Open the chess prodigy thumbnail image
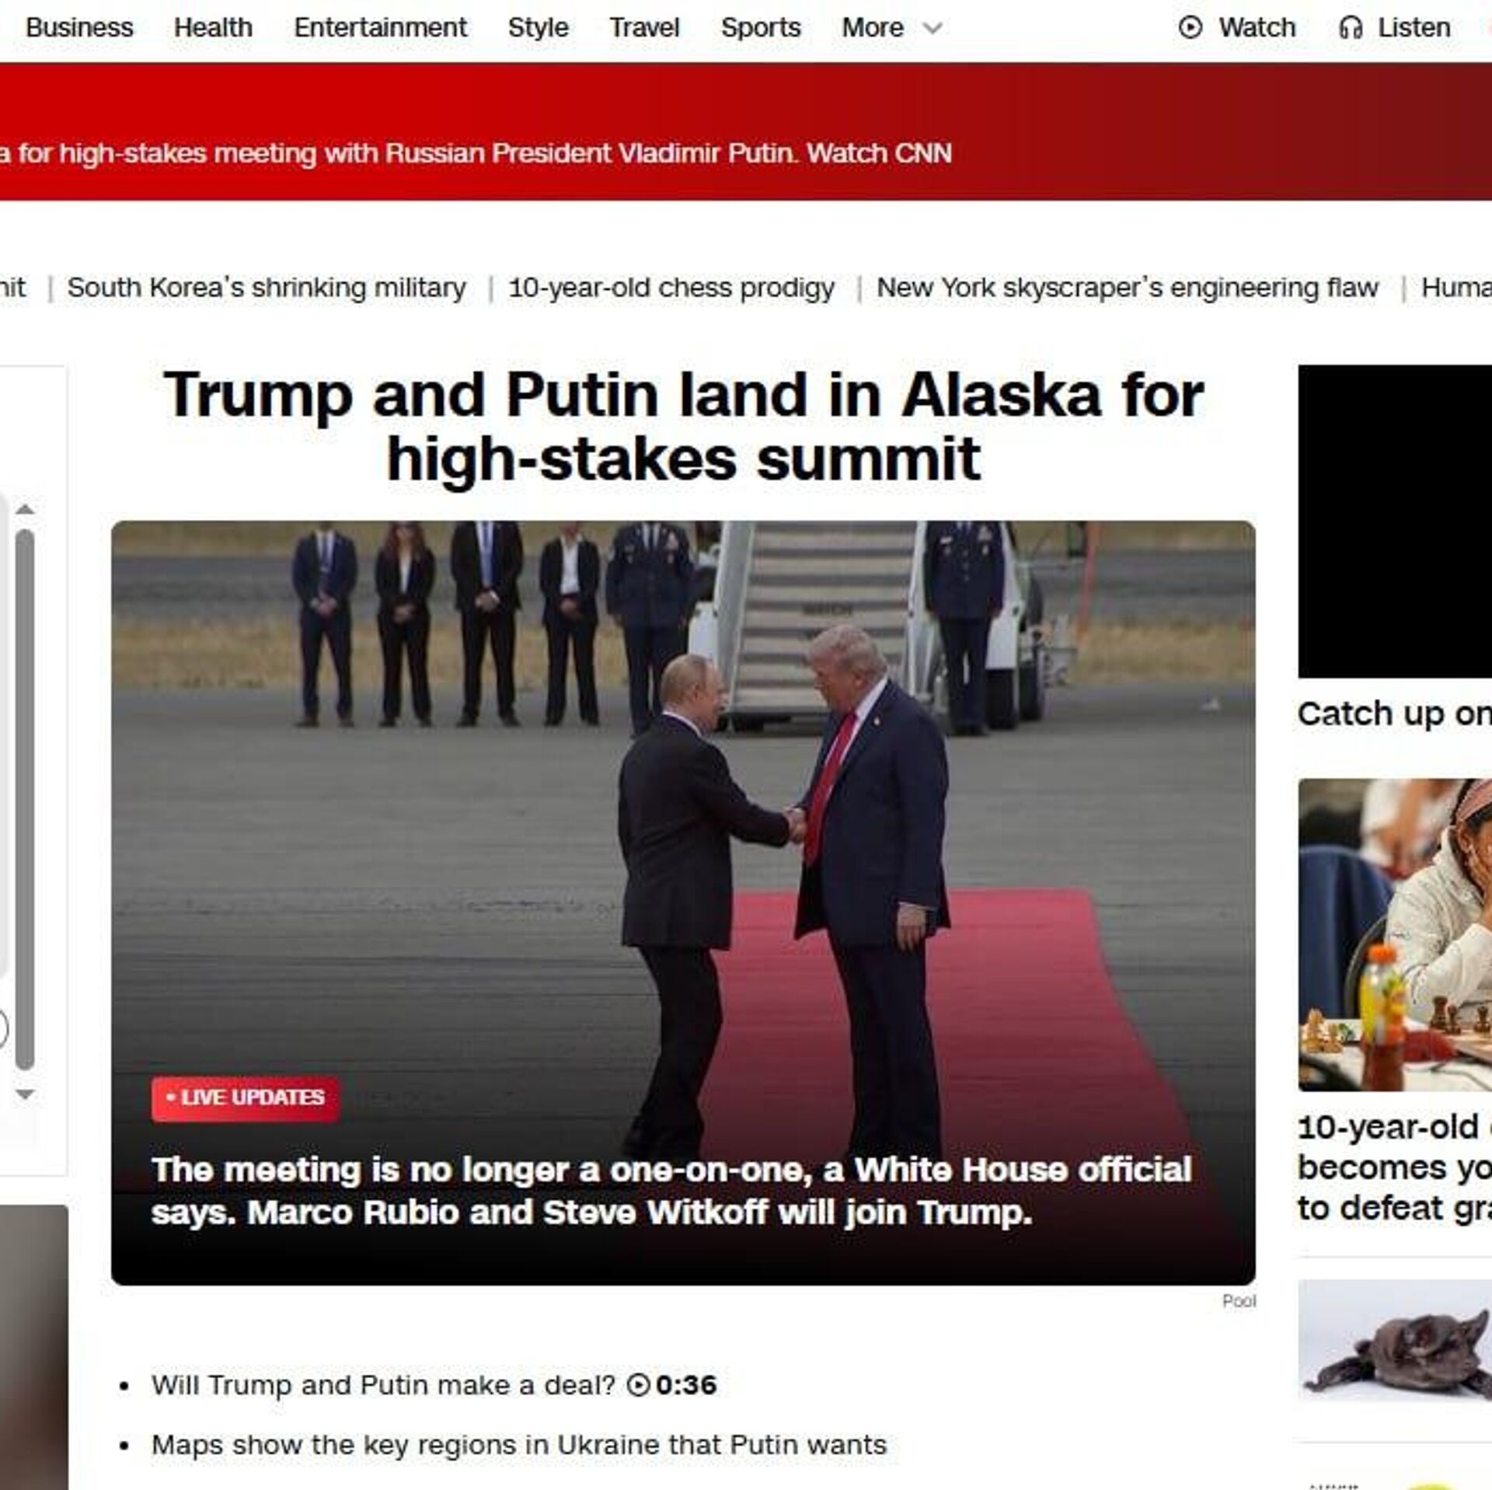The width and height of the screenshot is (1492, 1490). 1395,934
